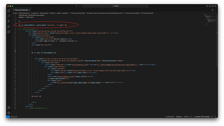Click the 'pattern-layer' div line
The image size is (224, 126).
pyautogui.click(x=73, y=33)
